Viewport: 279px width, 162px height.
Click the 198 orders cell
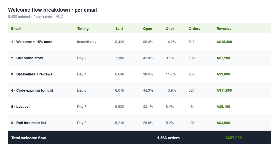(192, 58)
